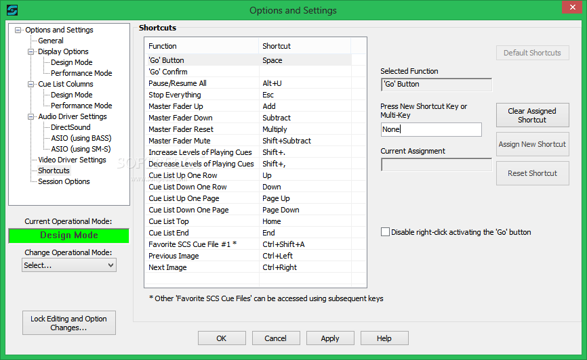The image size is (587, 360).
Task: Click Lock Editing and Option Changes button
Action: click(69, 323)
